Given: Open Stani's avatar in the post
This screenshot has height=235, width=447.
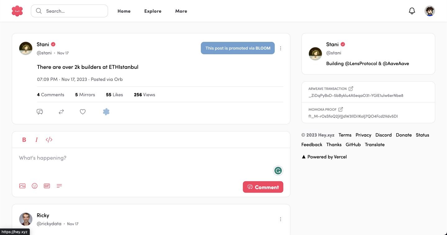Looking at the screenshot, I should click(26, 48).
